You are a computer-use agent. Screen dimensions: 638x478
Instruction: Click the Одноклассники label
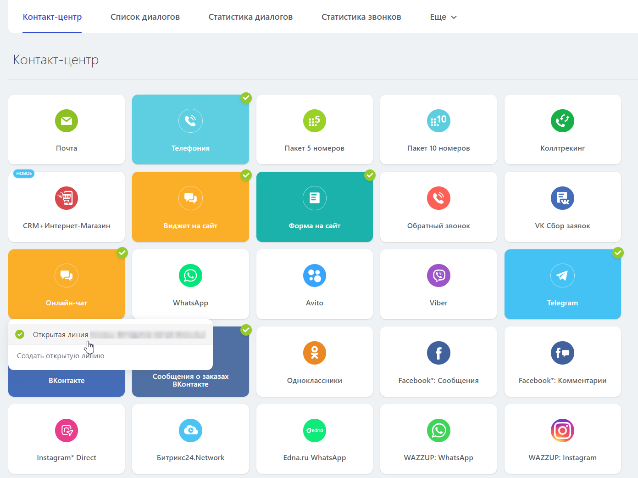pos(315,381)
